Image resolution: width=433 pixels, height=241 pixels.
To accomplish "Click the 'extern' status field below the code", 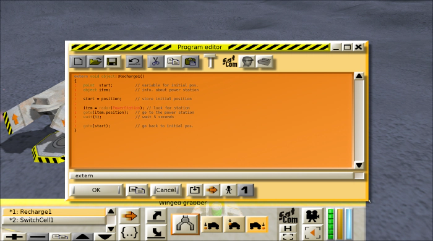I will (212, 175).
